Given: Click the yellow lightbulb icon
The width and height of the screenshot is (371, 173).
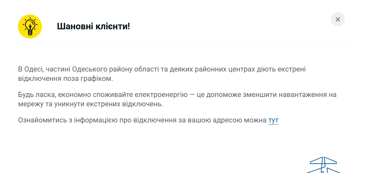Looking at the screenshot, I should [x=30, y=26].
